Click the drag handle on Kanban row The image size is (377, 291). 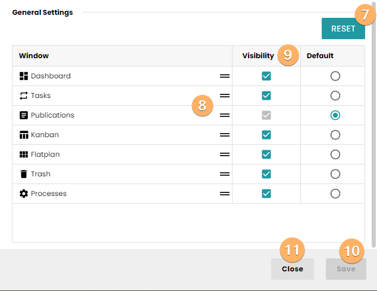pos(225,135)
